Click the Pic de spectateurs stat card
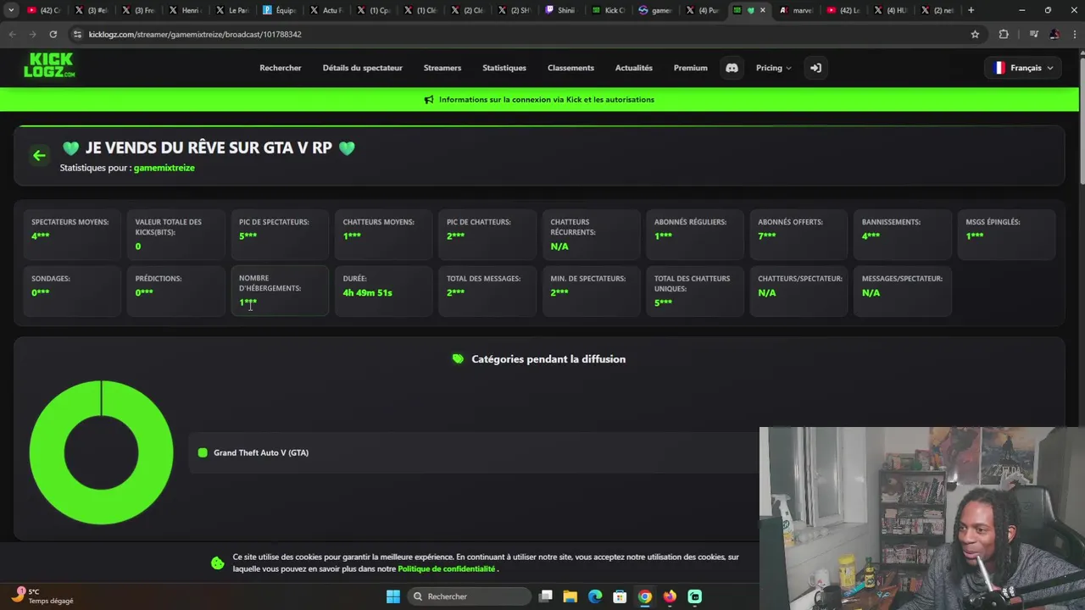Screen dimensions: 1085x610 point(280,235)
